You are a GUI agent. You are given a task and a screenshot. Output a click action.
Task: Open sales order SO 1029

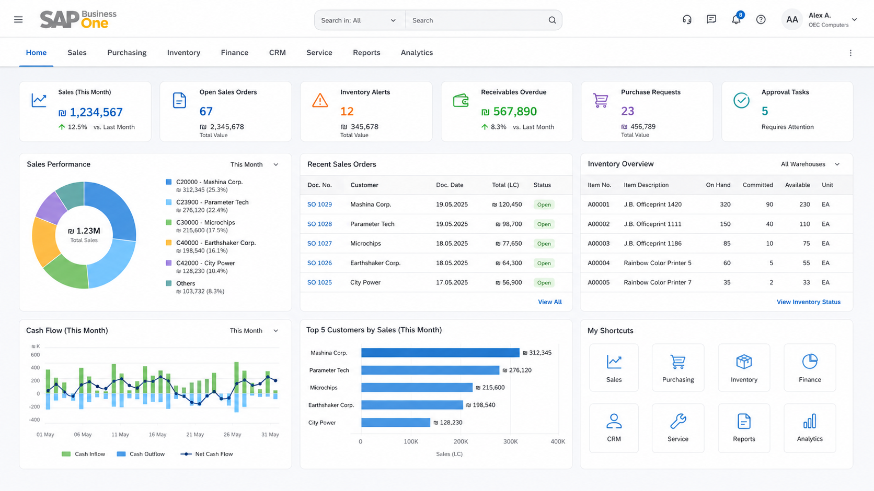pos(319,205)
